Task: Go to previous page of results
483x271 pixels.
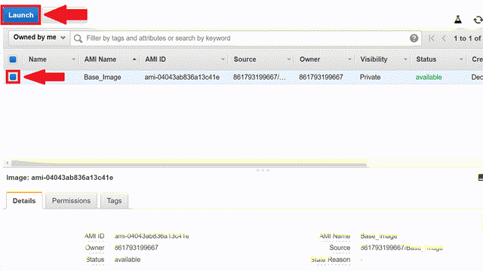Action: (445, 38)
